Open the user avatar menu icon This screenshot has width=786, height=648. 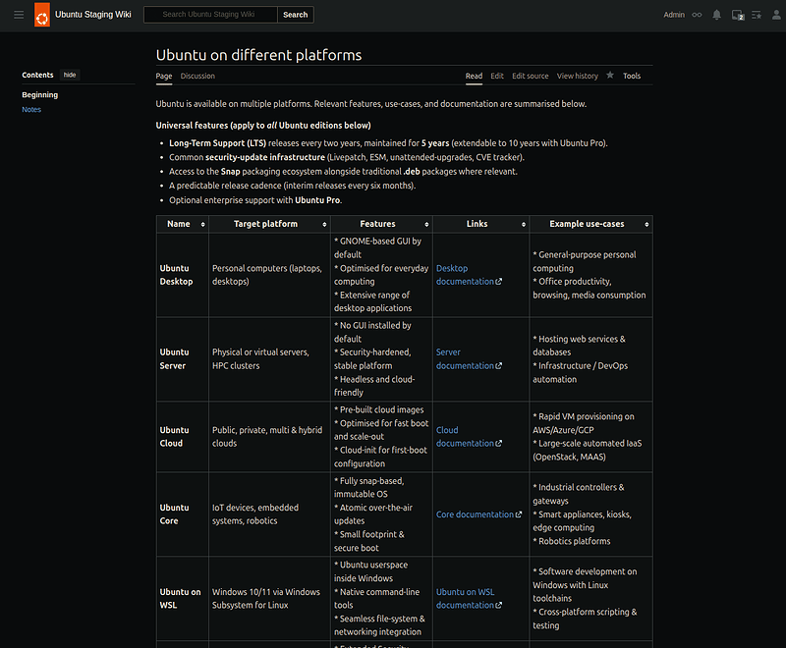(776, 15)
